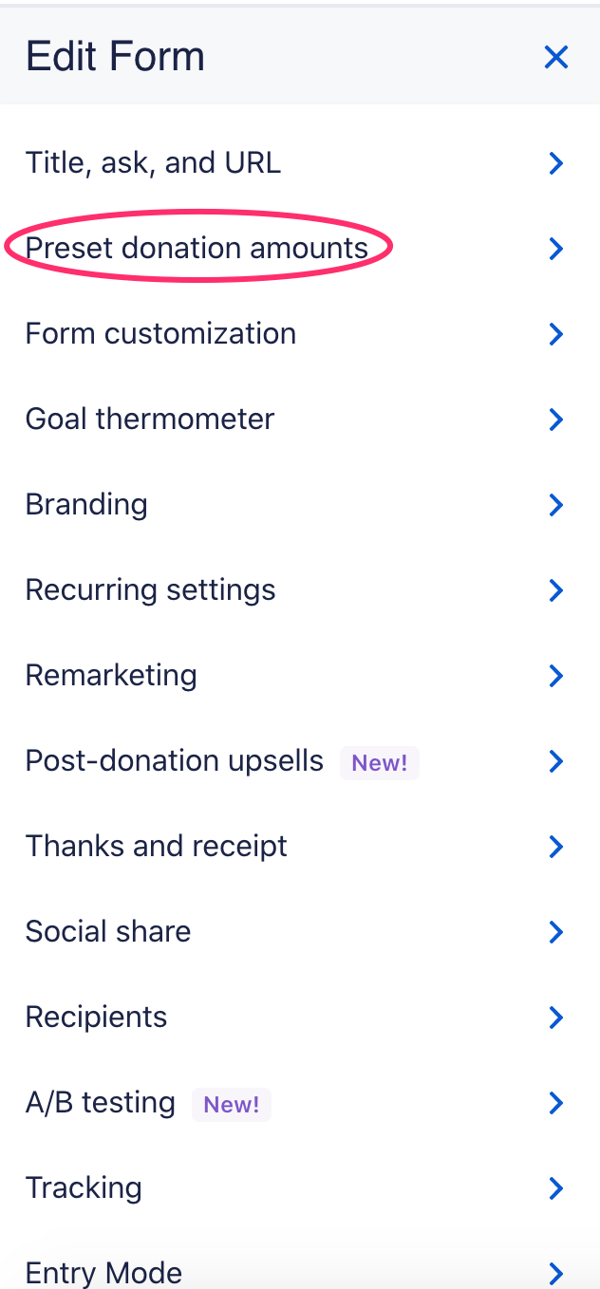This screenshot has width=600, height=1289.
Task: Open Post-donation upsells section
Action: point(175,761)
